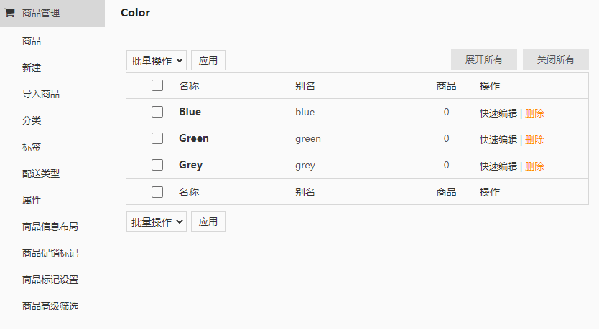Viewport: 599px width, 329px height.
Task: Tick the Blue row checkbox
Action: 157,112
